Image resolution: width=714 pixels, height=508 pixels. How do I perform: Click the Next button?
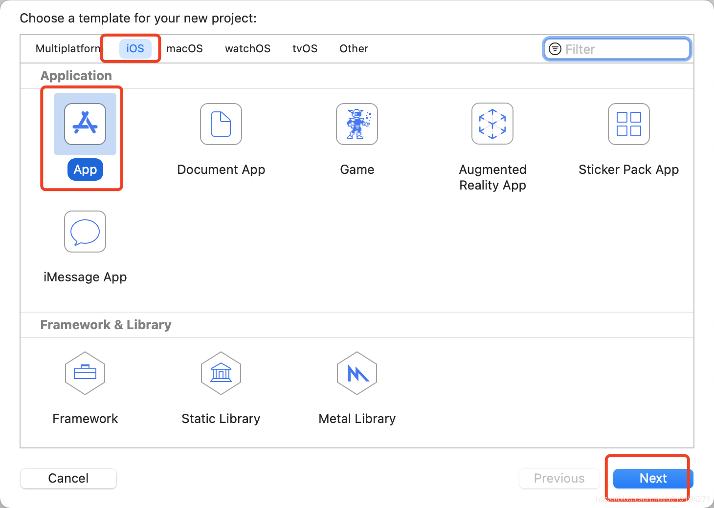coord(653,478)
